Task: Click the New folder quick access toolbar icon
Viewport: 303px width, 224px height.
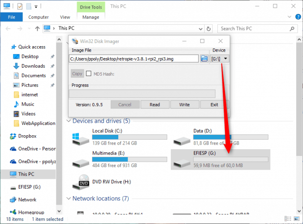Action: [x=29, y=6]
